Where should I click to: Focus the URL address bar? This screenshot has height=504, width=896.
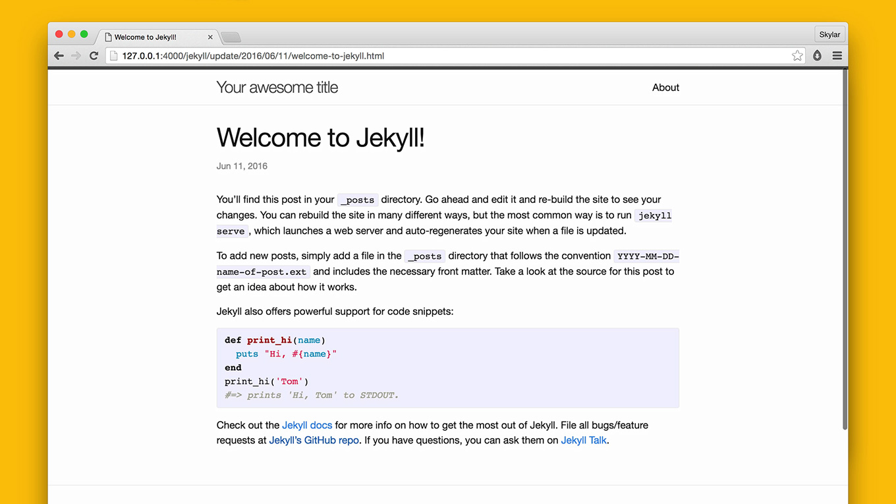pyautogui.click(x=448, y=56)
